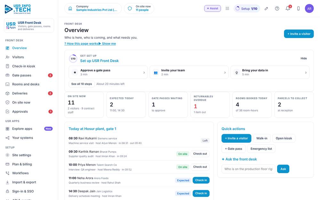Open Approvals menu item
Viewport: 320px width, 200px height.
[x=29, y=111]
